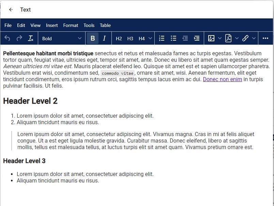Toggle the Bold button off
The height and width of the screenshot is (206, 274).
93,38
